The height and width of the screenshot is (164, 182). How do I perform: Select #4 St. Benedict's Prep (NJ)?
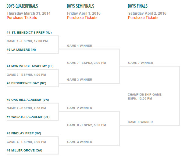coord(29,33)
